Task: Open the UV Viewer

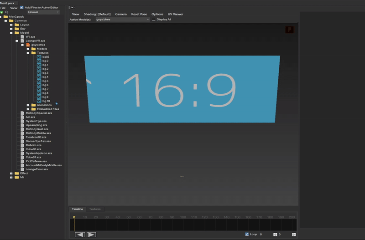Action: [175, 14]
